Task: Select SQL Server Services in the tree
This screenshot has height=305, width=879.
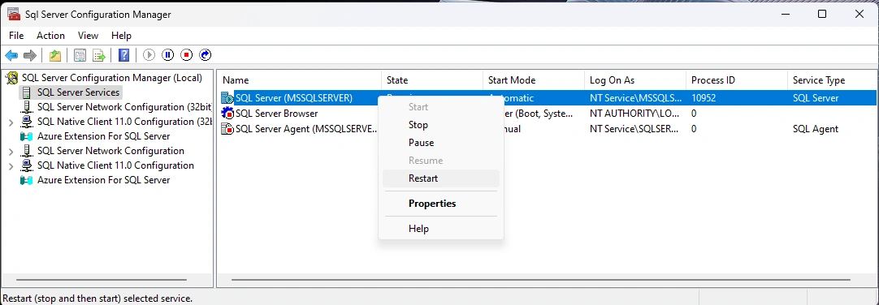Action: (78, 92)
